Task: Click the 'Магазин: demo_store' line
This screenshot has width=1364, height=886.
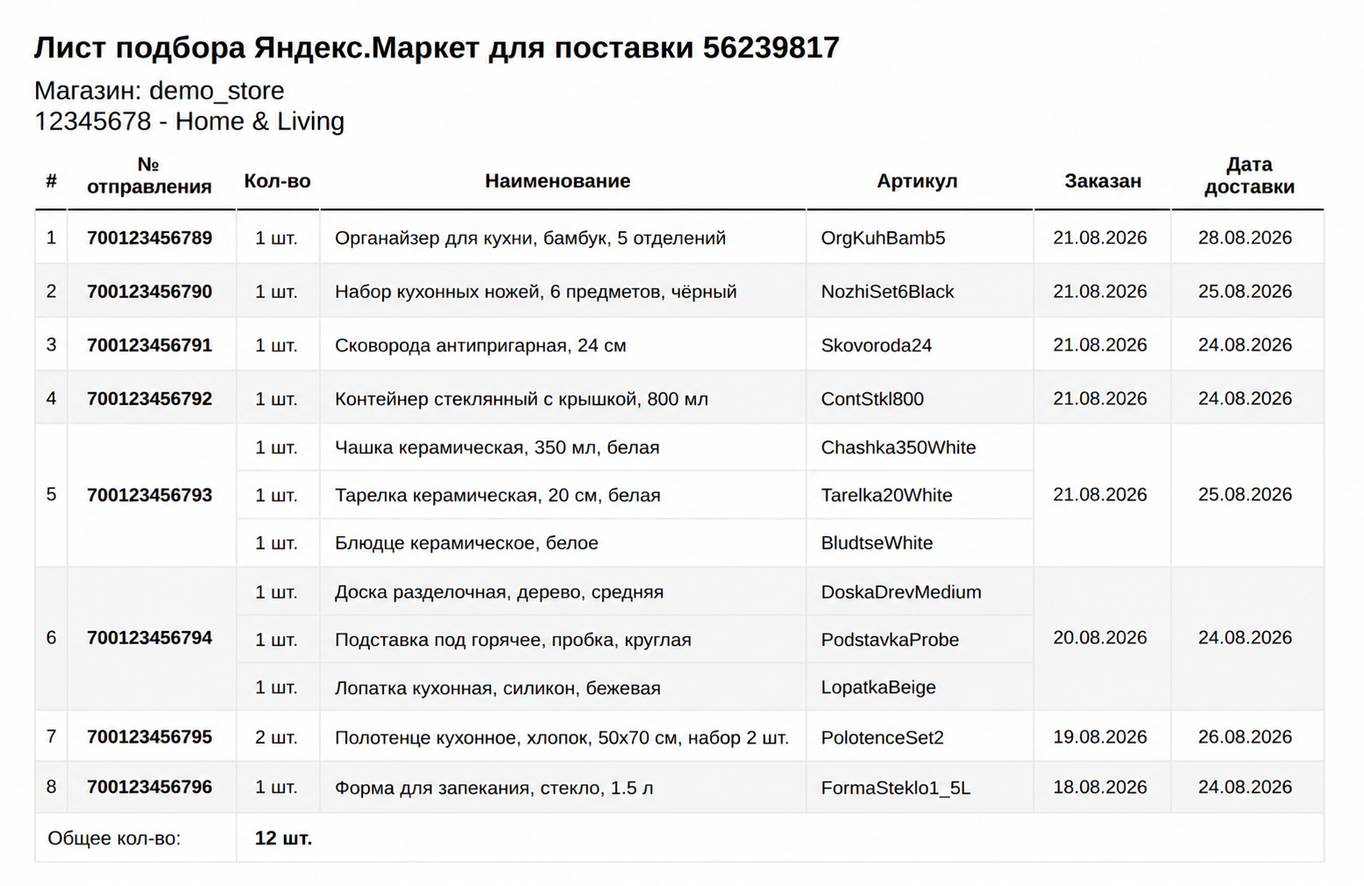Action: pos(160,91)
